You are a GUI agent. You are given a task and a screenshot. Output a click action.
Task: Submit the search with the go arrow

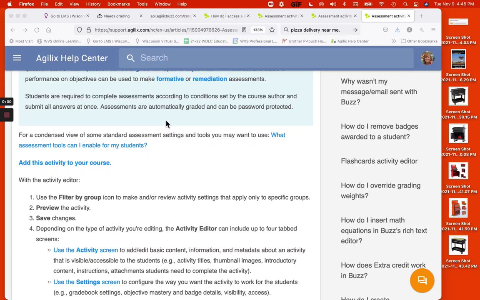pos(355,30)
